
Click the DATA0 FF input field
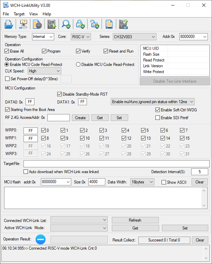30,102
